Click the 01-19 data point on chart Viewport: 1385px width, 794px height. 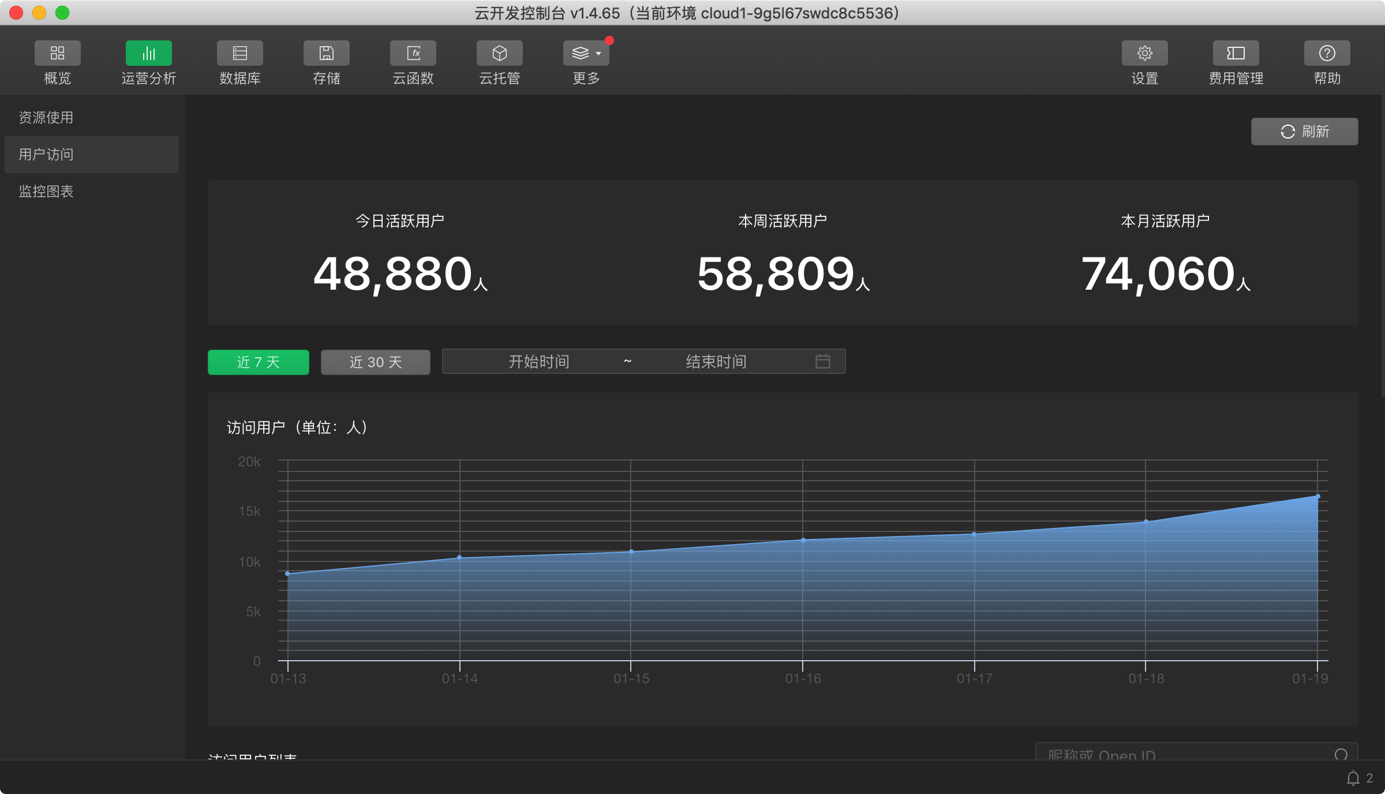tap(1317, 496)
